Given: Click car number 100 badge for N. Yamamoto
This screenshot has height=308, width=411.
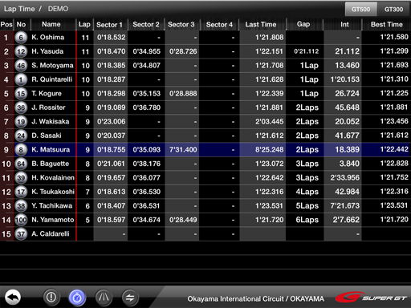Looking at the screenshot, I should [21, 220].
